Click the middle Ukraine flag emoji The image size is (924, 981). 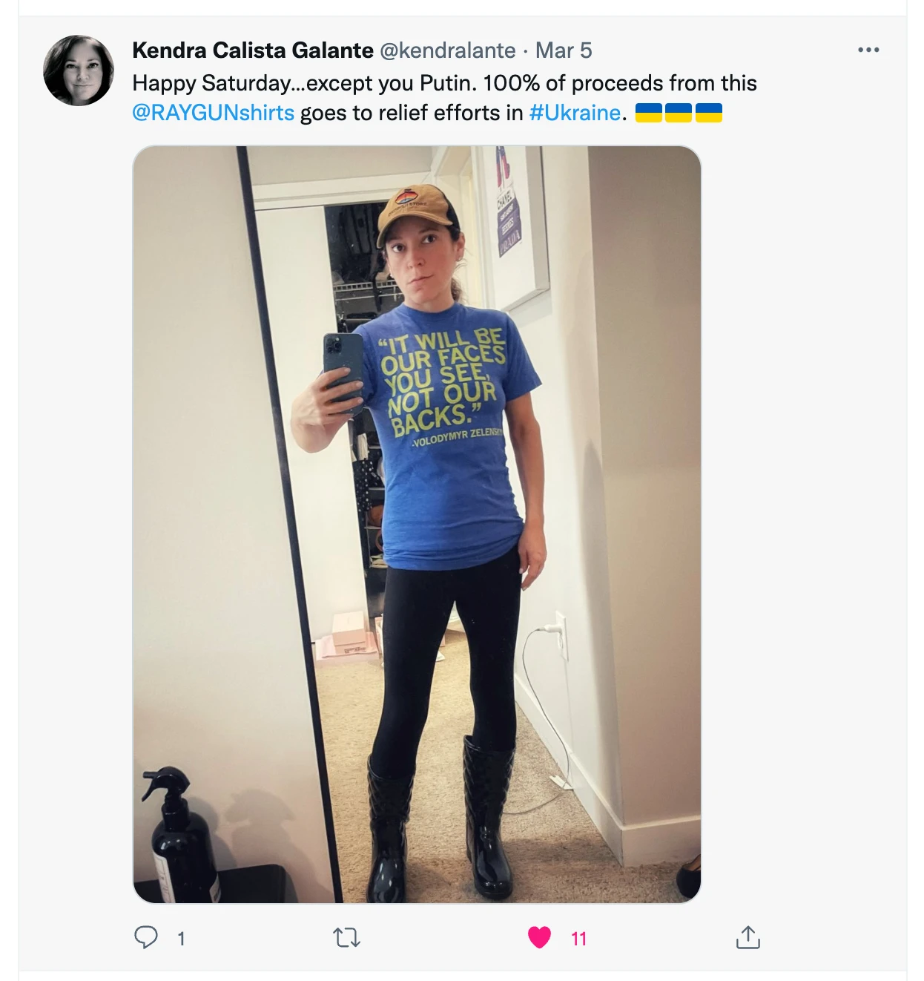pyautogui.click(x=679, y=113)
